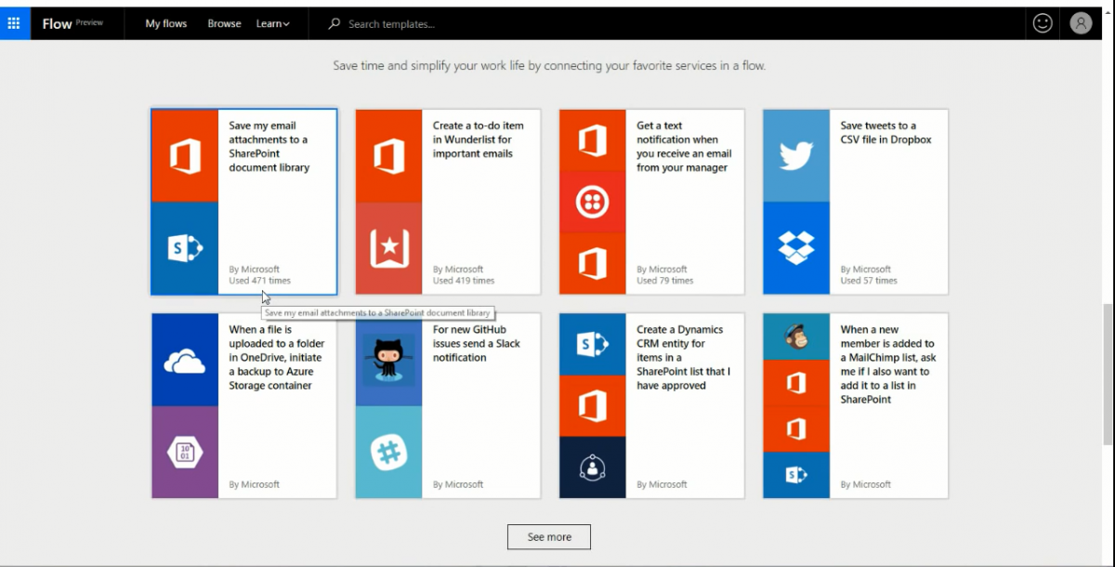The width and height of the screenshot is (1115, 567).
Task: Click the Twitter icon on the tweets template
Action: [796, 153]
